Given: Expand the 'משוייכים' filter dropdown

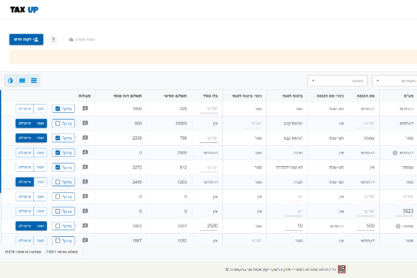Looking at the screenshot, I should (x=394, y=81).
